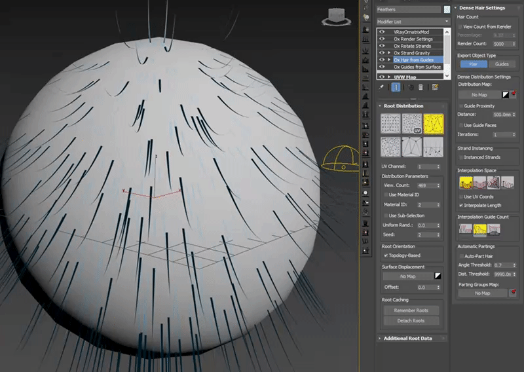Click the Remember Roots button
524x372 pixels.
click(x=411, y=310)
